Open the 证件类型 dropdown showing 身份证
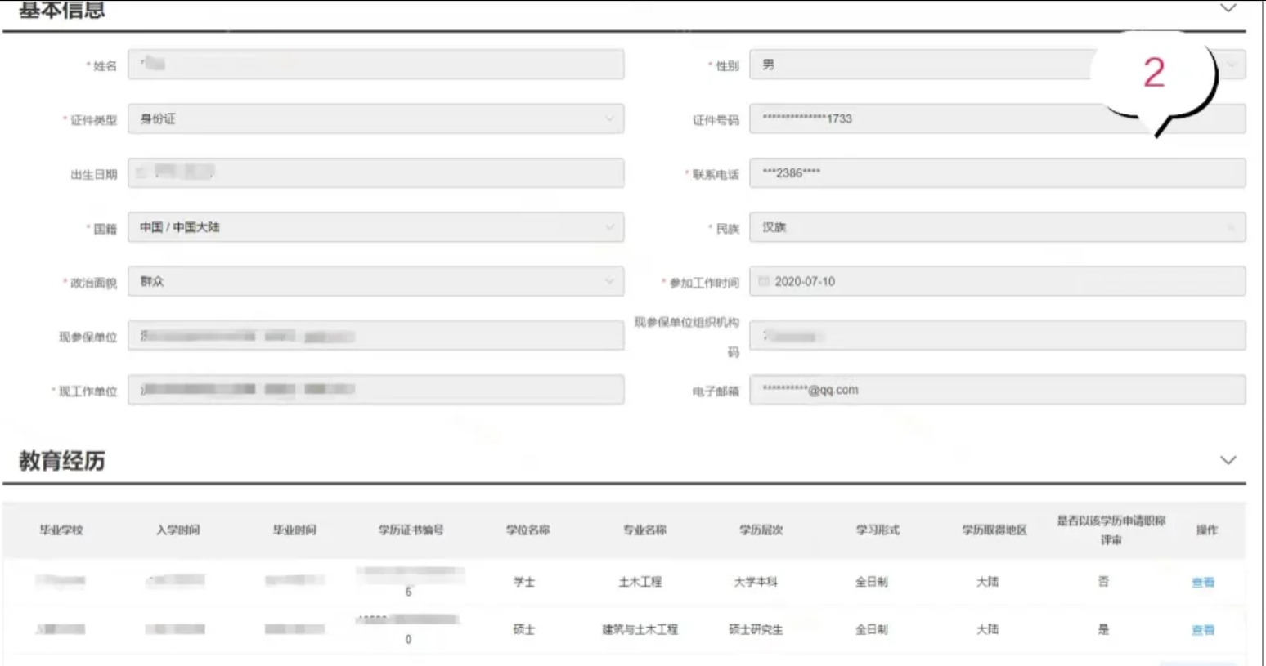 tap(375, 118)
